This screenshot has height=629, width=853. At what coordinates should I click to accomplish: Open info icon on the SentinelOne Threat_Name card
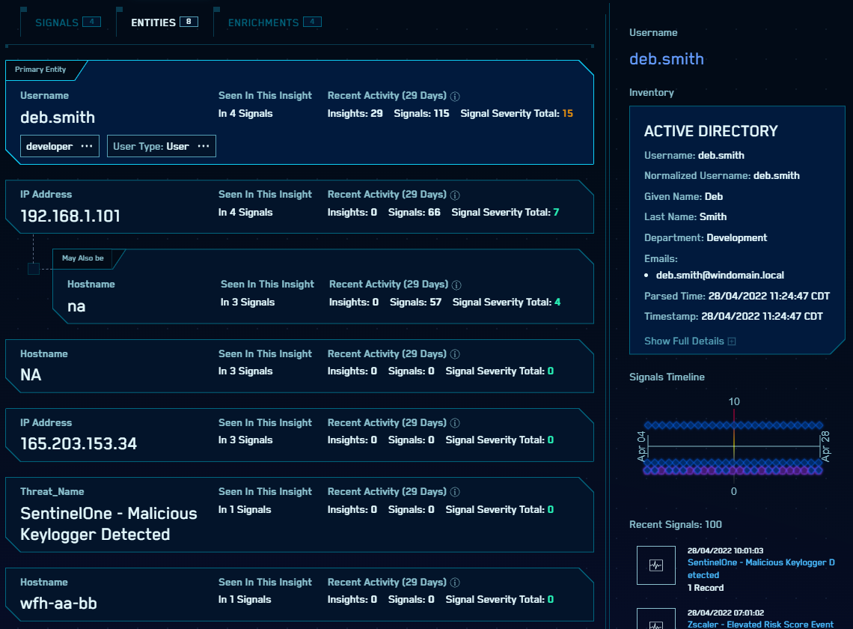pyautogui.click(x=454, y=492)
